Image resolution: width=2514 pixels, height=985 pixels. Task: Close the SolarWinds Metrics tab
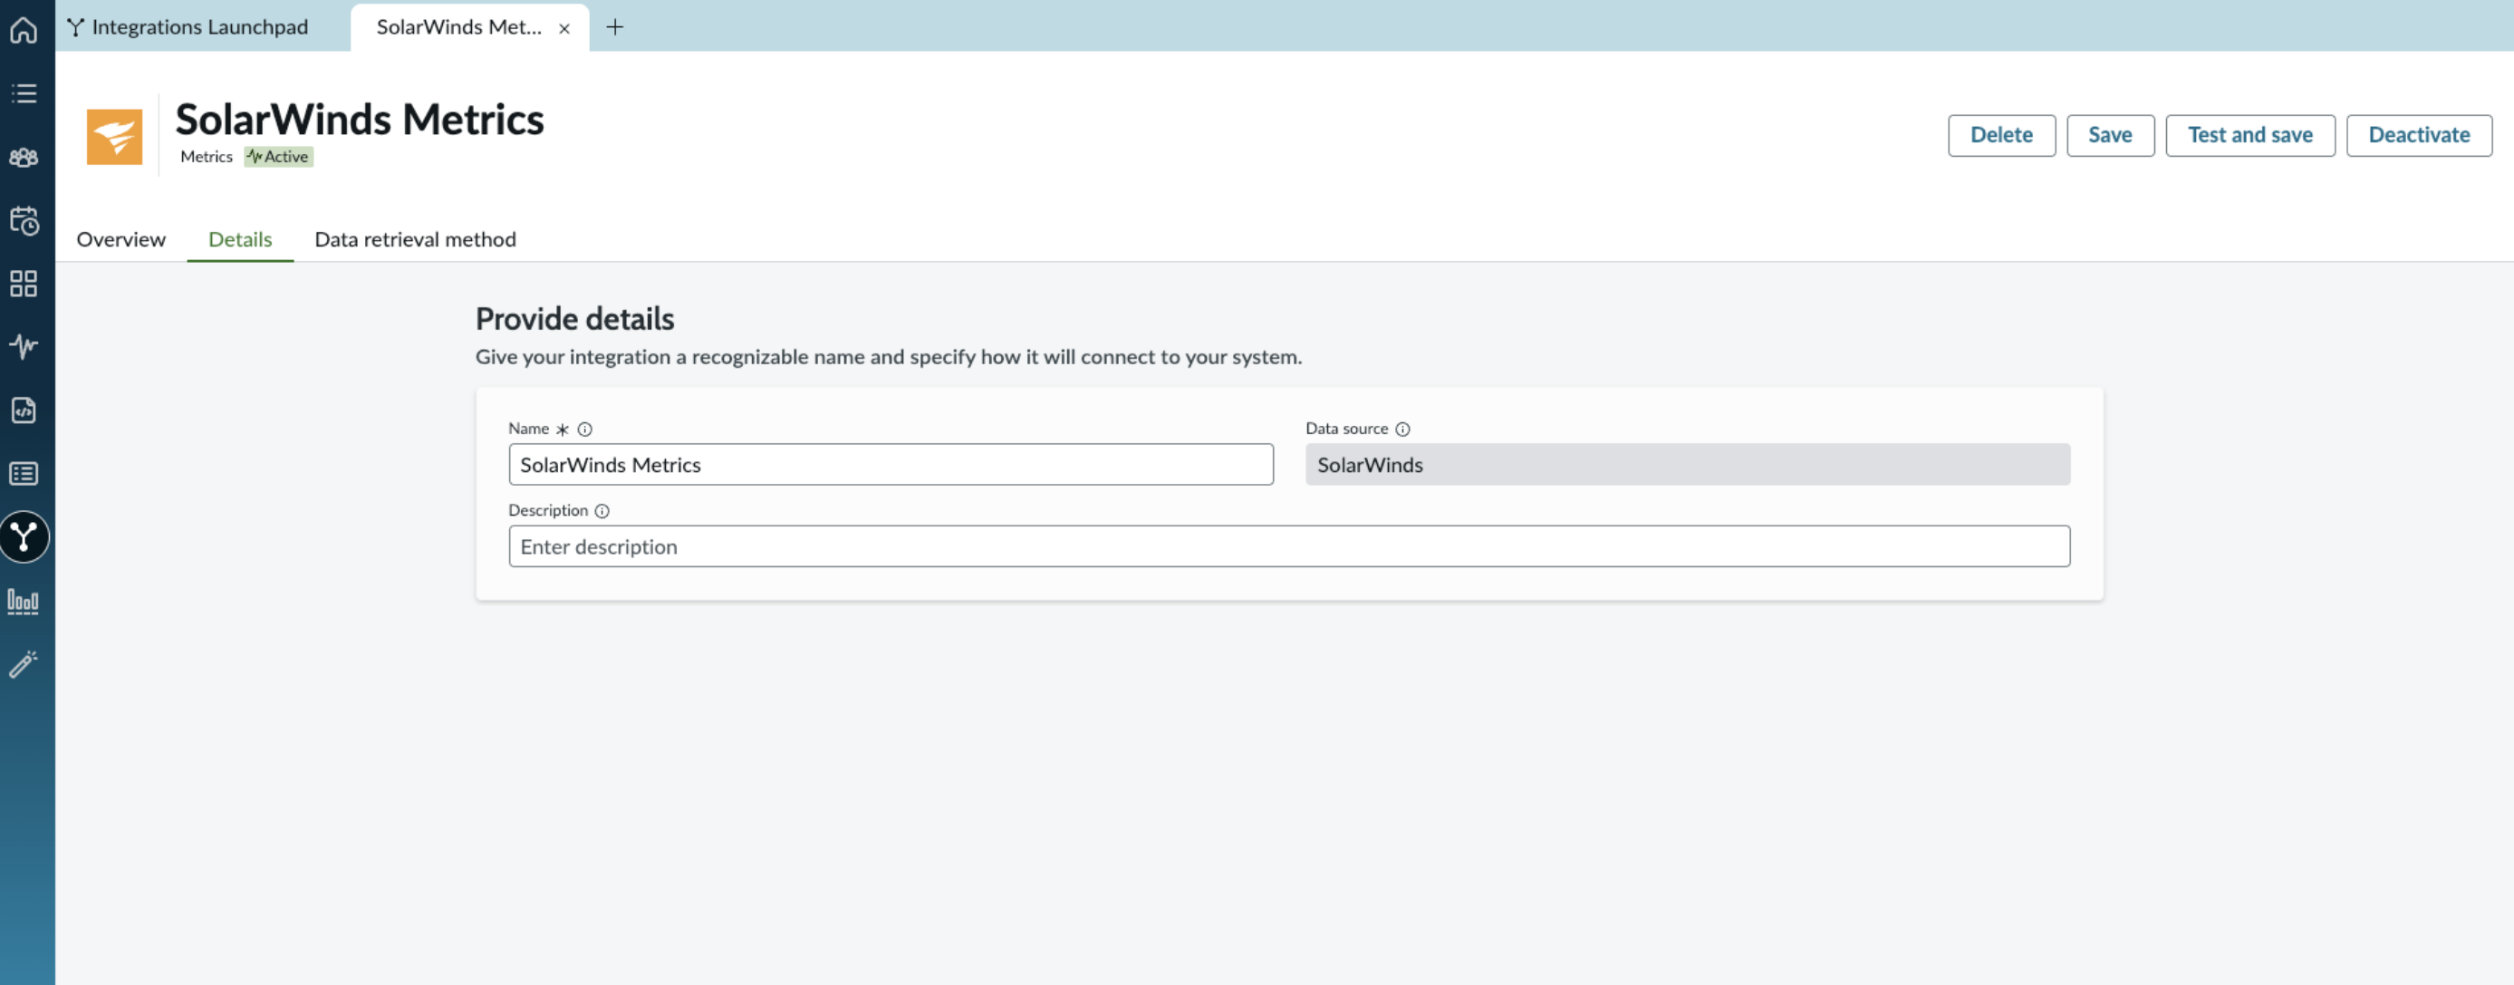coord(564,28)
